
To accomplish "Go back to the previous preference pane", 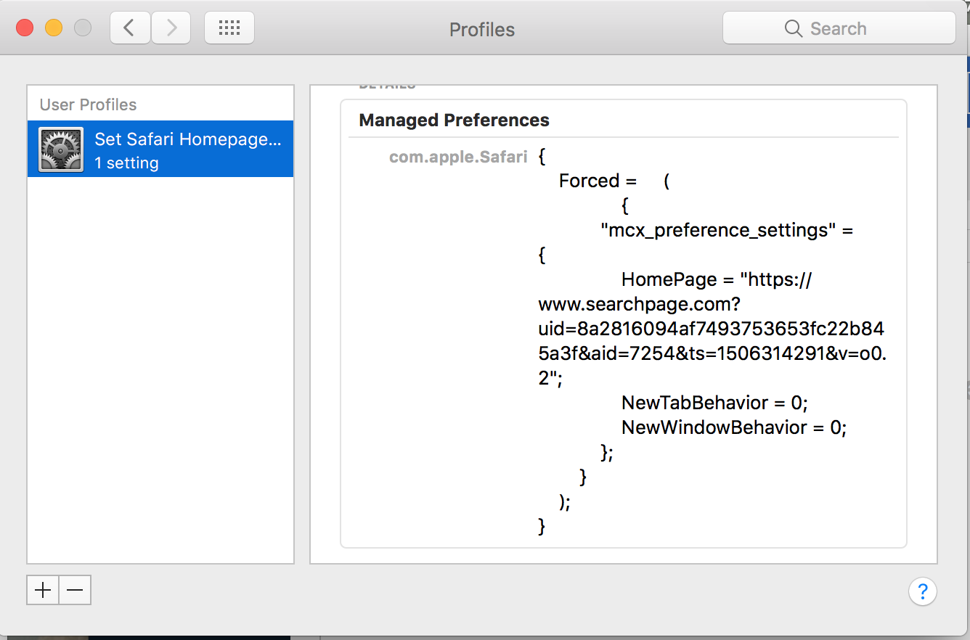I will [130, 28].
